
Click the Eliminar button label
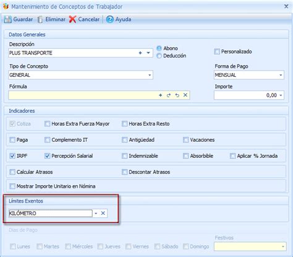coord(55,19)
